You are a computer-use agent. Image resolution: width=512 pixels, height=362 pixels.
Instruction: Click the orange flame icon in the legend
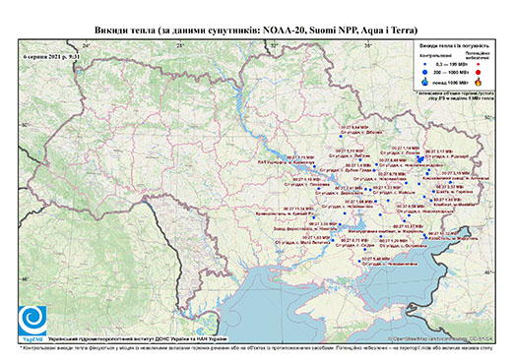pos(479,82)
